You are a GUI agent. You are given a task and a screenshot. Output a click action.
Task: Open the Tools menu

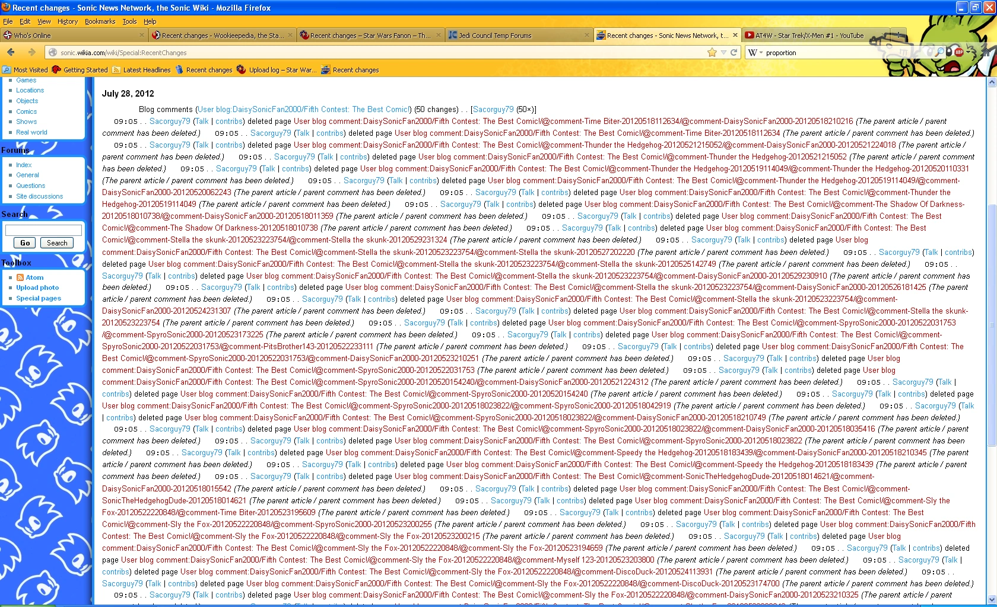pyautogui.click(x=129, y=21)
